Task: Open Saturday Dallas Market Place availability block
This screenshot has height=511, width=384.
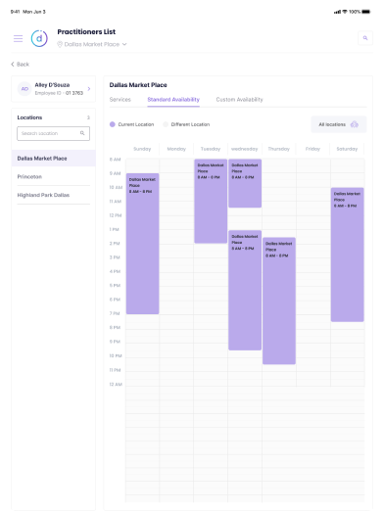Action: pos(348,255)
